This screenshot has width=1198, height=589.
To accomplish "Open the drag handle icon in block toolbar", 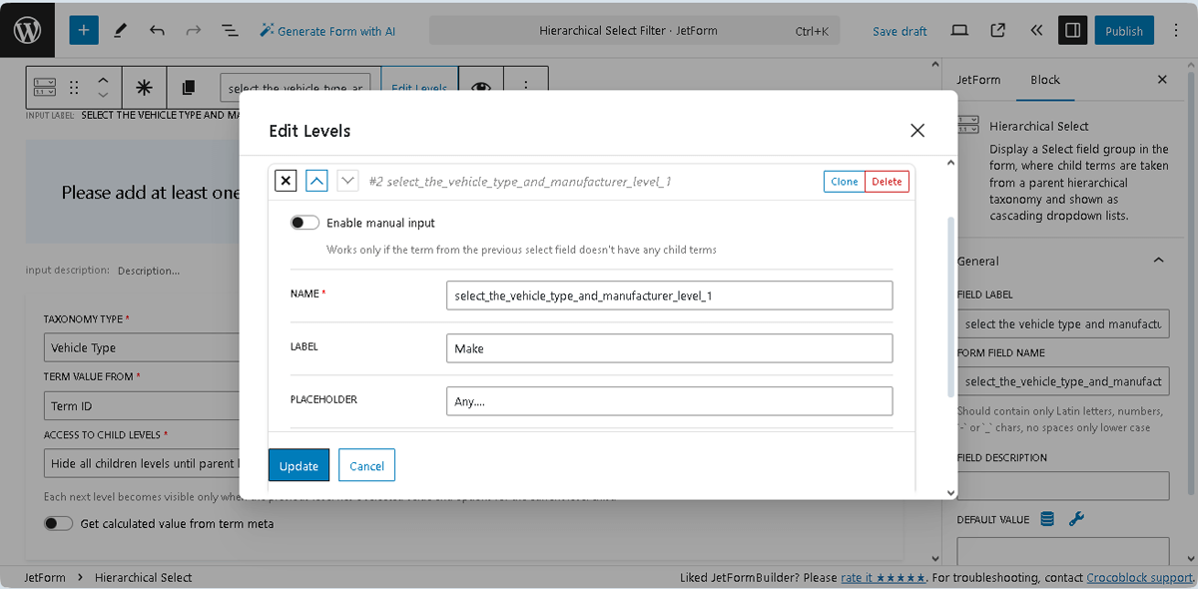I will click(73, 88).
